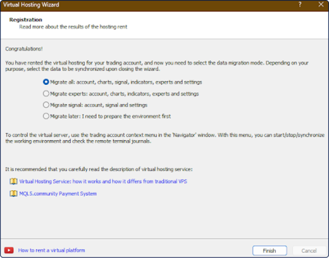Click the Cancel button
The width and height of the screenshot is (329, 258).
click(309, 251)
